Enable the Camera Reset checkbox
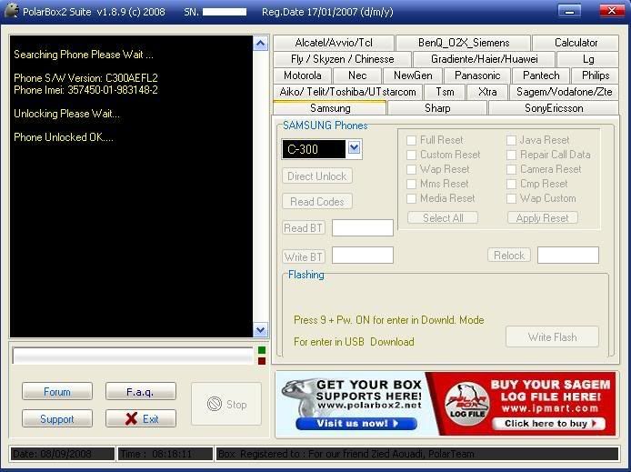631x472 pixels. [x=511, y=169]
